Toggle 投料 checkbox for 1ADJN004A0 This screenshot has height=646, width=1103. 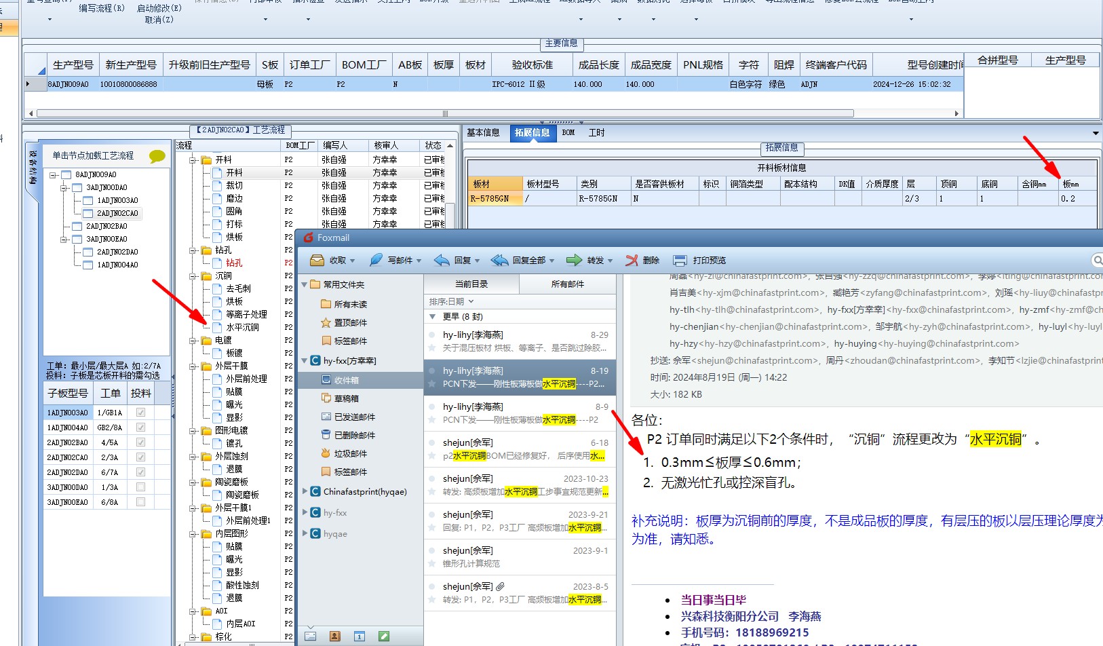140,427
